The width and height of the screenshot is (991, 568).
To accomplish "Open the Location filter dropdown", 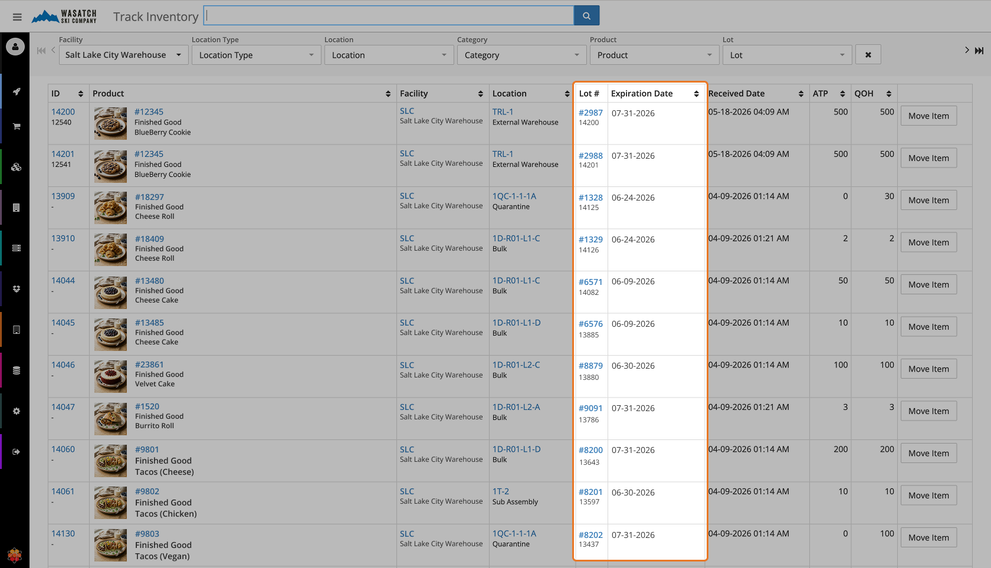I will tap(389, 55).
